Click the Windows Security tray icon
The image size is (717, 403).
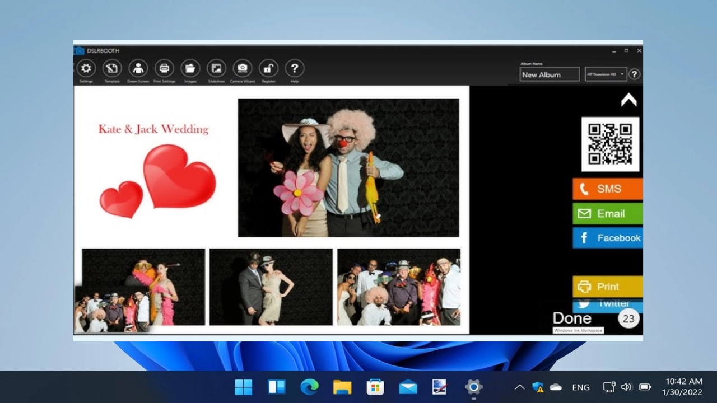click(x=538, y=387)
